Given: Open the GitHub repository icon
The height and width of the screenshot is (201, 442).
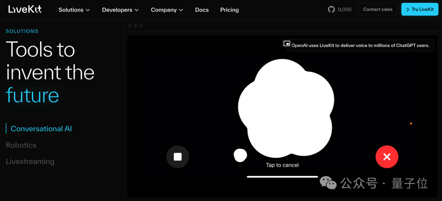Looking at the screenshot, I should (331, 9).
